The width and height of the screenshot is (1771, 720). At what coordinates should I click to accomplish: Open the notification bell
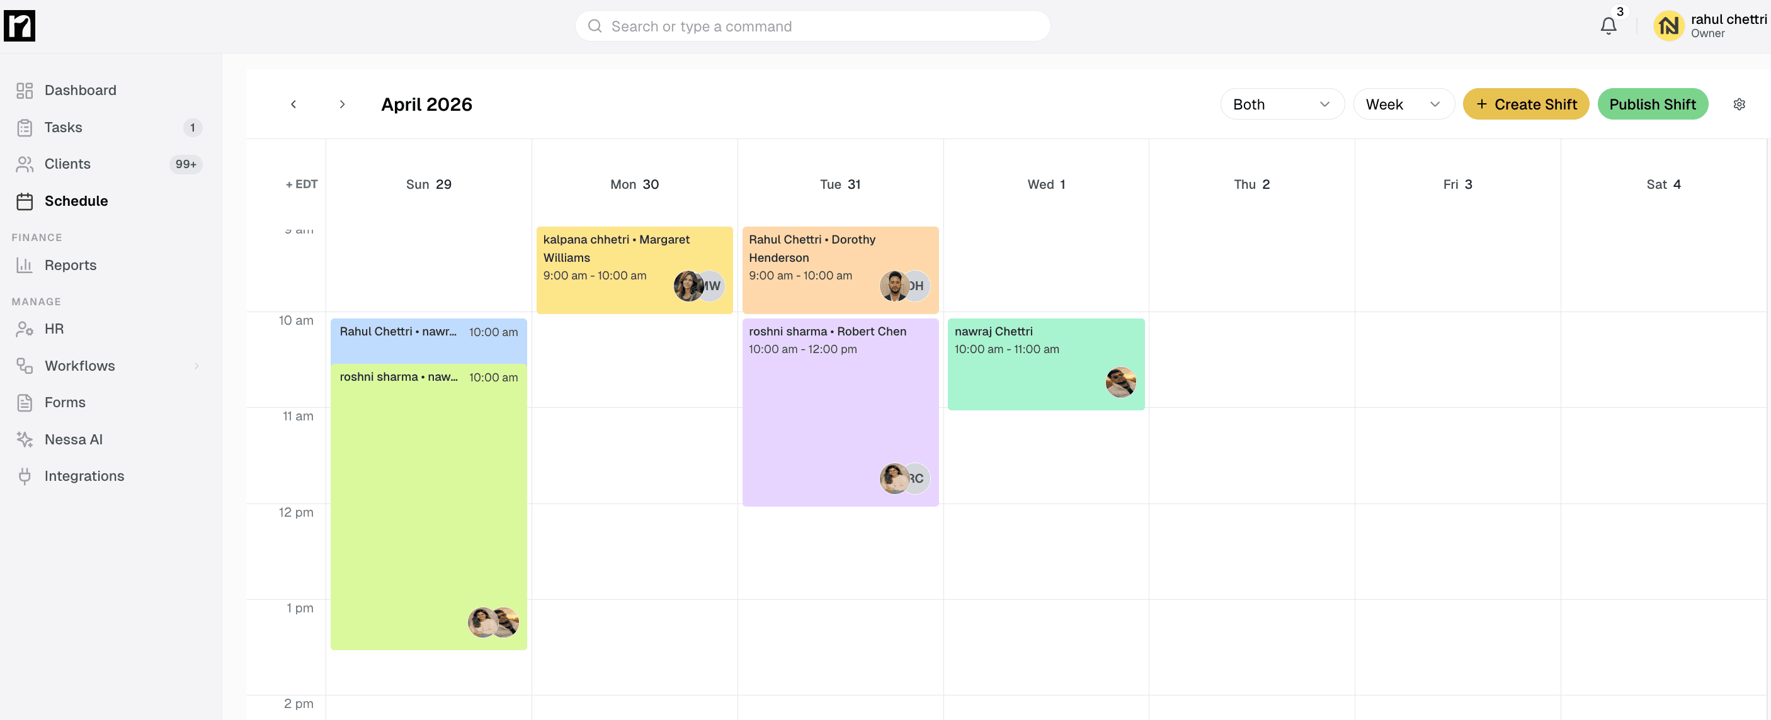(x=1608, y=25)
